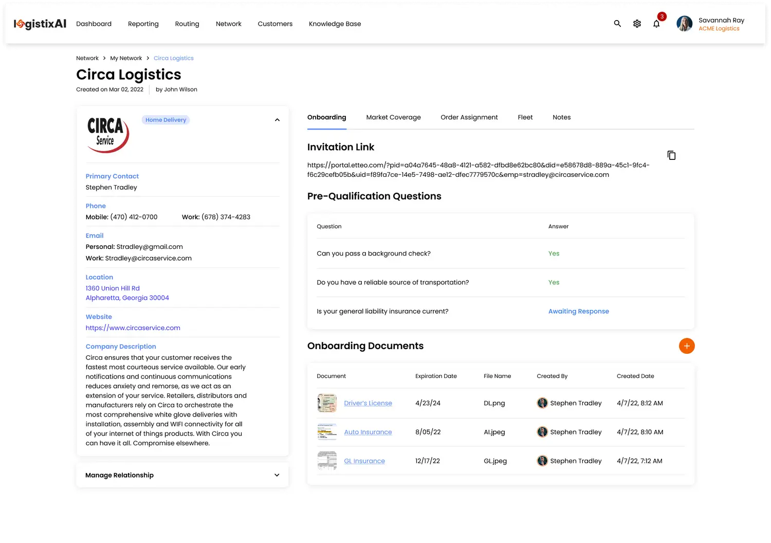Visit the circaservice.com website link
Image resolution: width=771 pixels, height=543 pixels.
tap(133, 328)
